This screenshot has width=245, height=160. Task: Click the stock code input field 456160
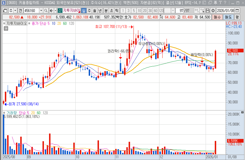(x=32, y=11)
